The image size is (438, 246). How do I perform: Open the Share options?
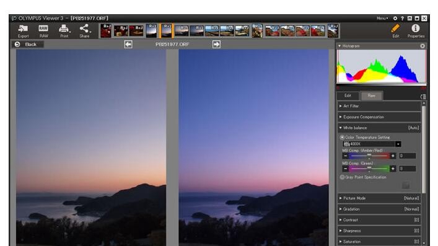click(x=84, y=31)
